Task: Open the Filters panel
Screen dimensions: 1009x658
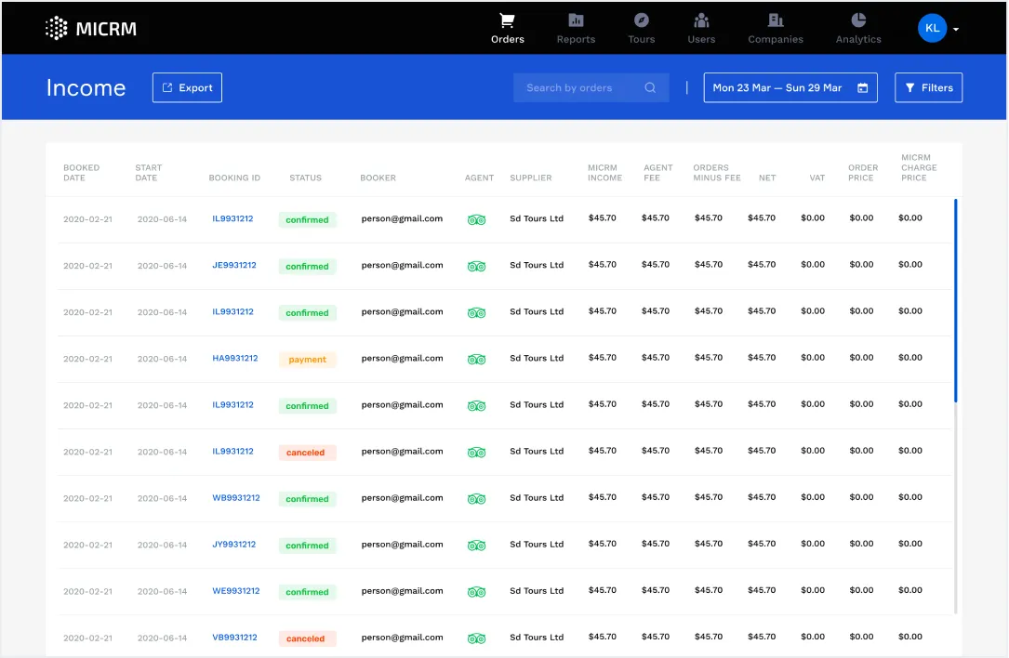Action: 928,87
